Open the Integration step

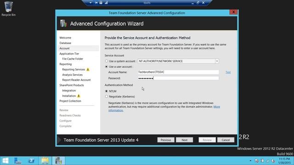pos(69,91)
